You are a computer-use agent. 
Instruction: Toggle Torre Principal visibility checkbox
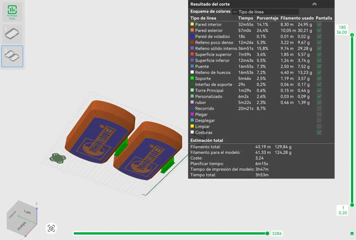click(319, 90)
